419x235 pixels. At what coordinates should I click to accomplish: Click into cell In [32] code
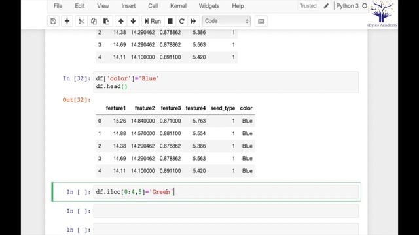(226, 82)
